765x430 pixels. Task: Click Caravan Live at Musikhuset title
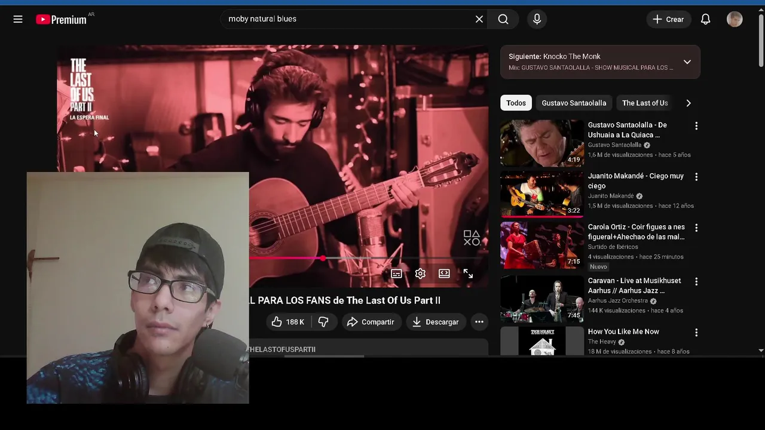(634, 285)
